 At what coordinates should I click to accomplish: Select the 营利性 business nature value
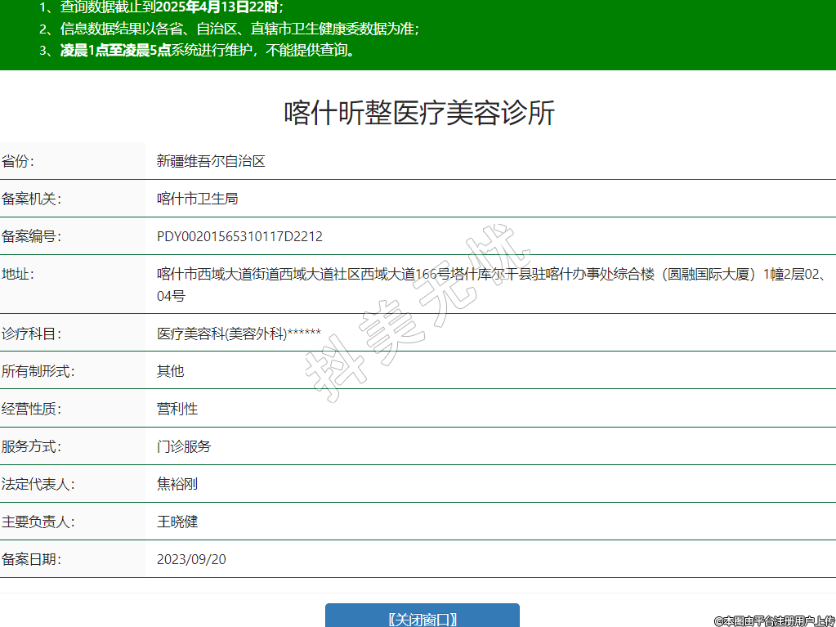click(177, 409)
